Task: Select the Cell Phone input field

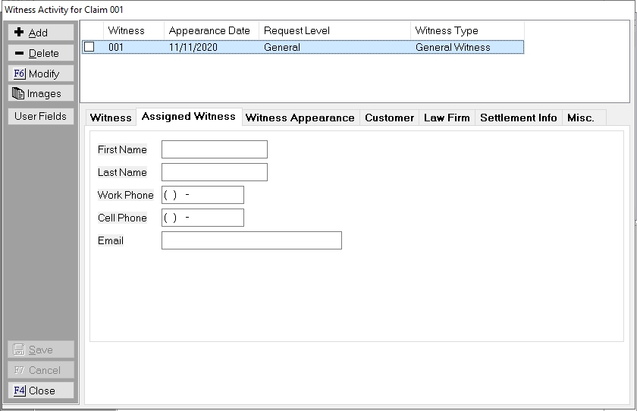Action: (x=202, y=218)
